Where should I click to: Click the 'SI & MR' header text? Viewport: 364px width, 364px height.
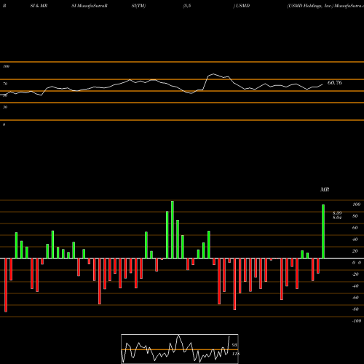click(39, 6)
